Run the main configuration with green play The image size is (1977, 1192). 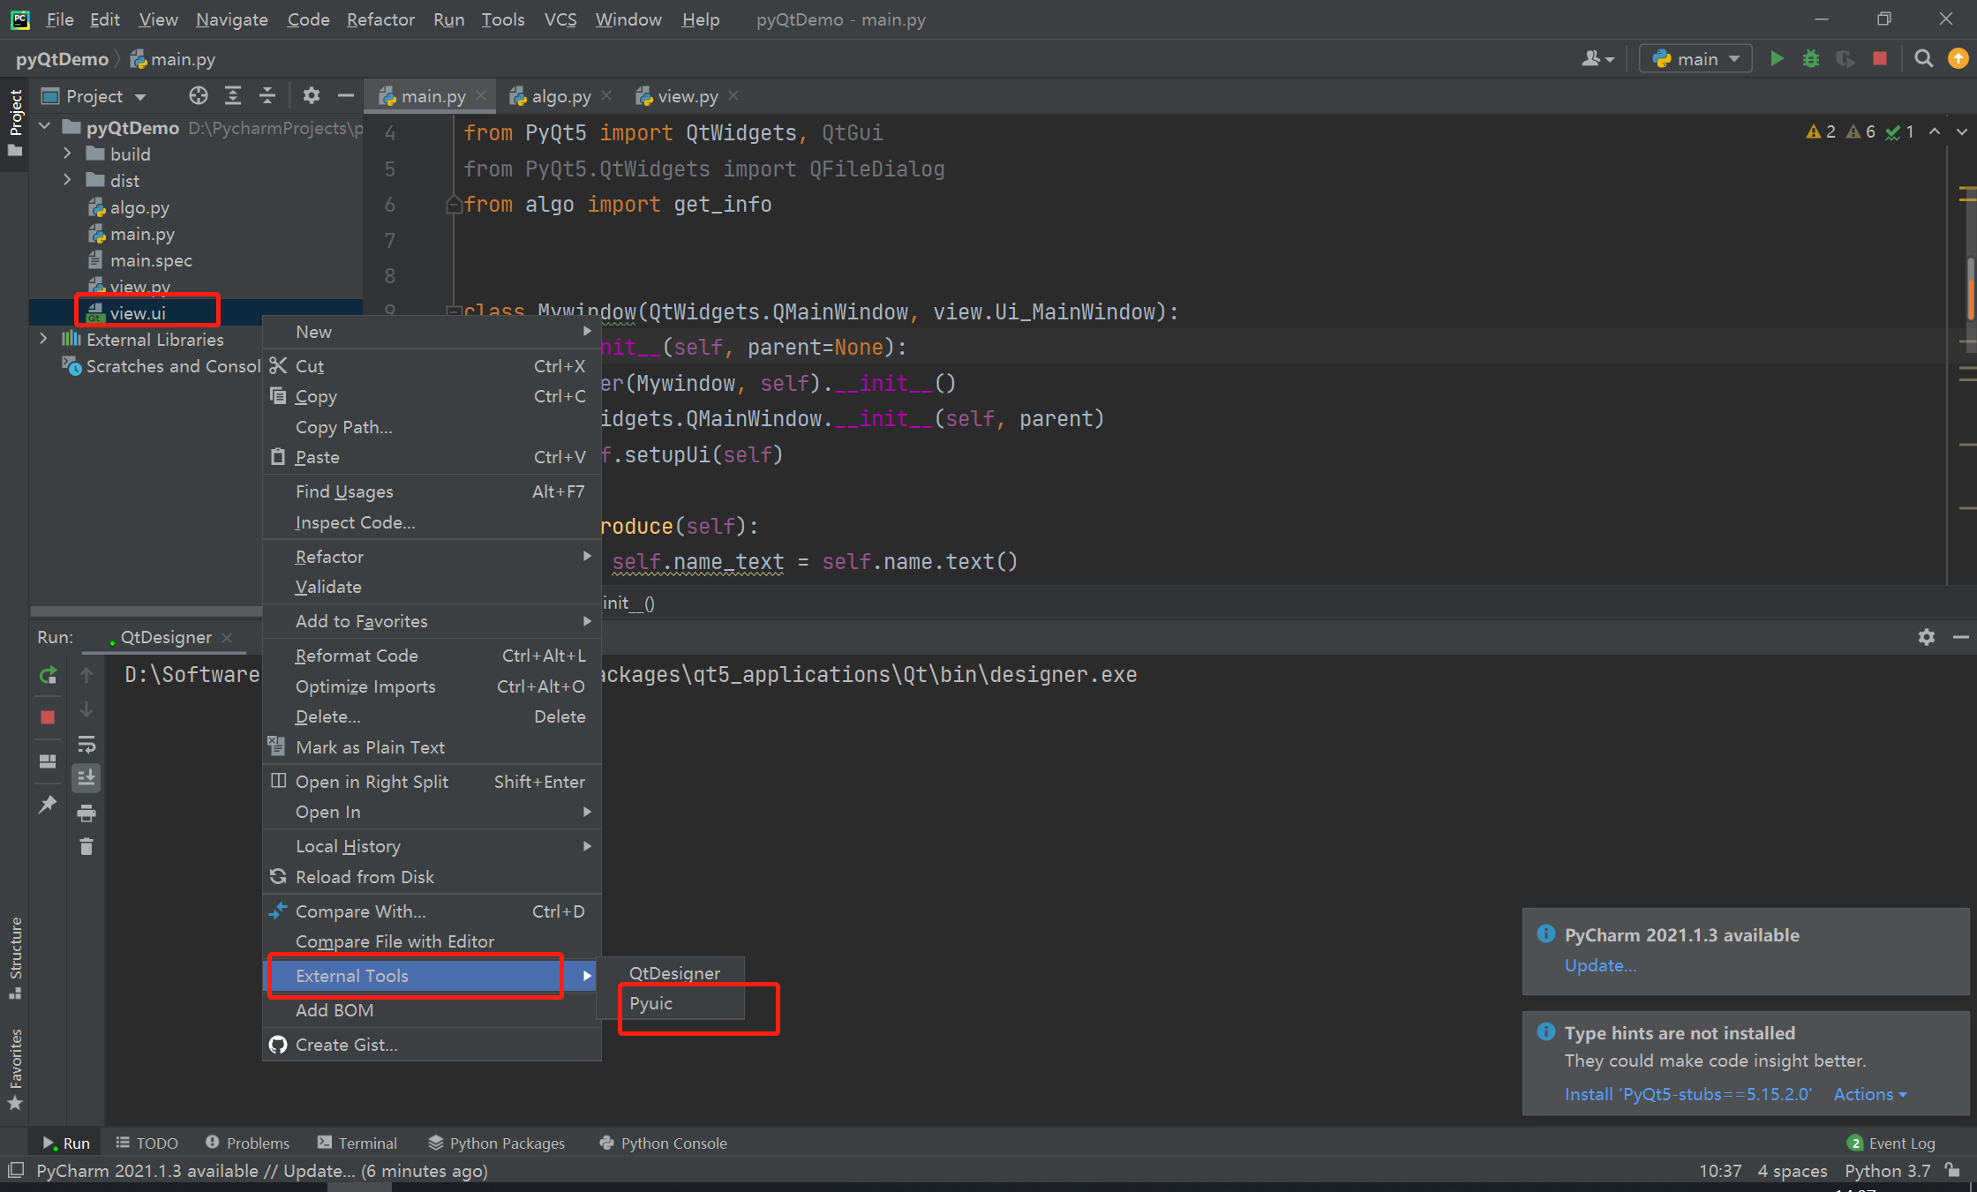(1777, 59)
